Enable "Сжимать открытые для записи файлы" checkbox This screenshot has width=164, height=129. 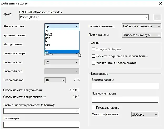coord(93,56)
